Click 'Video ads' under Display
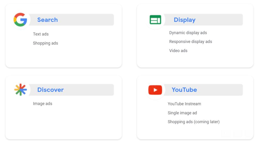Image resolution: width=257 pixels, height=143 pixels. pyautogui.click(x=178, y=51)
